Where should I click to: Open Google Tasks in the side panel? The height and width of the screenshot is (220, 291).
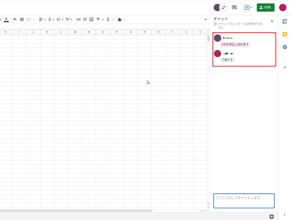pos(285,47)
